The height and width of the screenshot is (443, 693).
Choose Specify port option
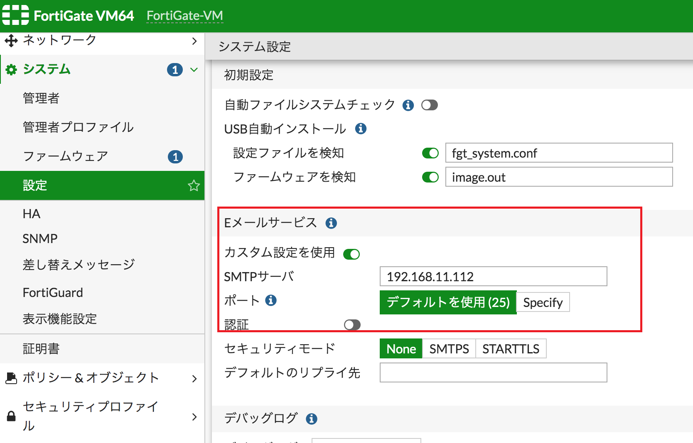(x=543, y=302)
